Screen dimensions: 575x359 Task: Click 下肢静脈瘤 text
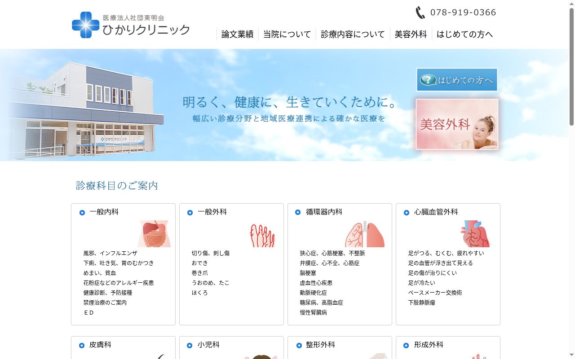[x=421, y=302]
